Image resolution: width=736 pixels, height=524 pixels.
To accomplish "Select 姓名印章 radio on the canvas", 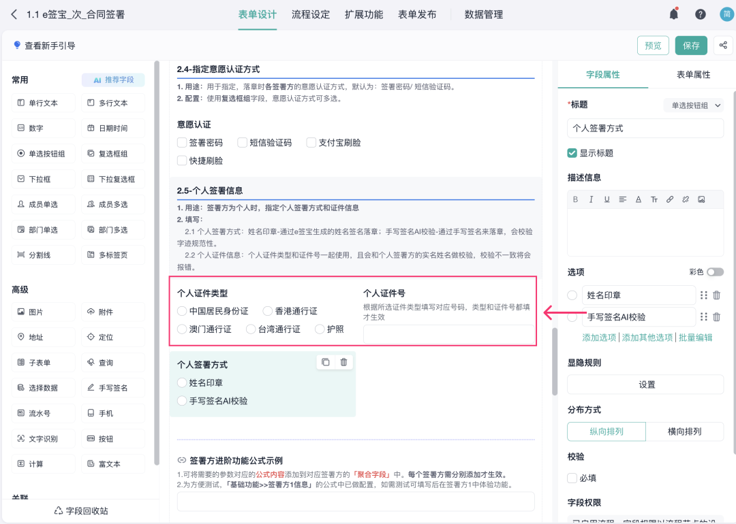I will [182, 383].
